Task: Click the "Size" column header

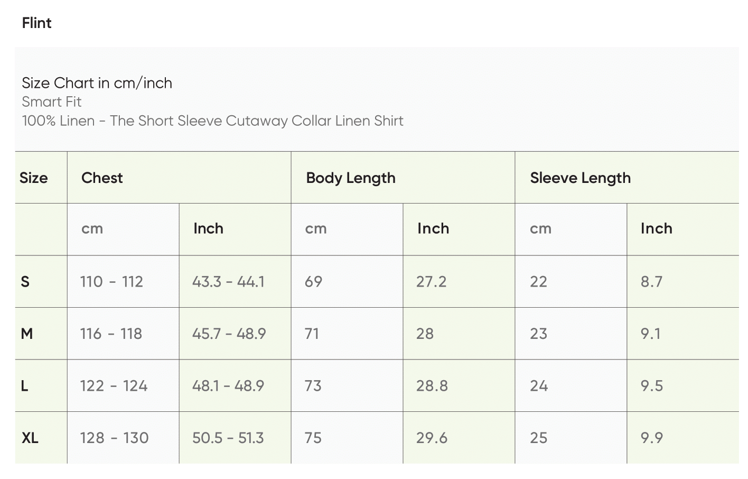Action: [x=33, y=178]
